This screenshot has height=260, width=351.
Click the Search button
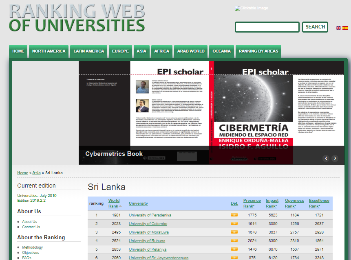[315, 27]
